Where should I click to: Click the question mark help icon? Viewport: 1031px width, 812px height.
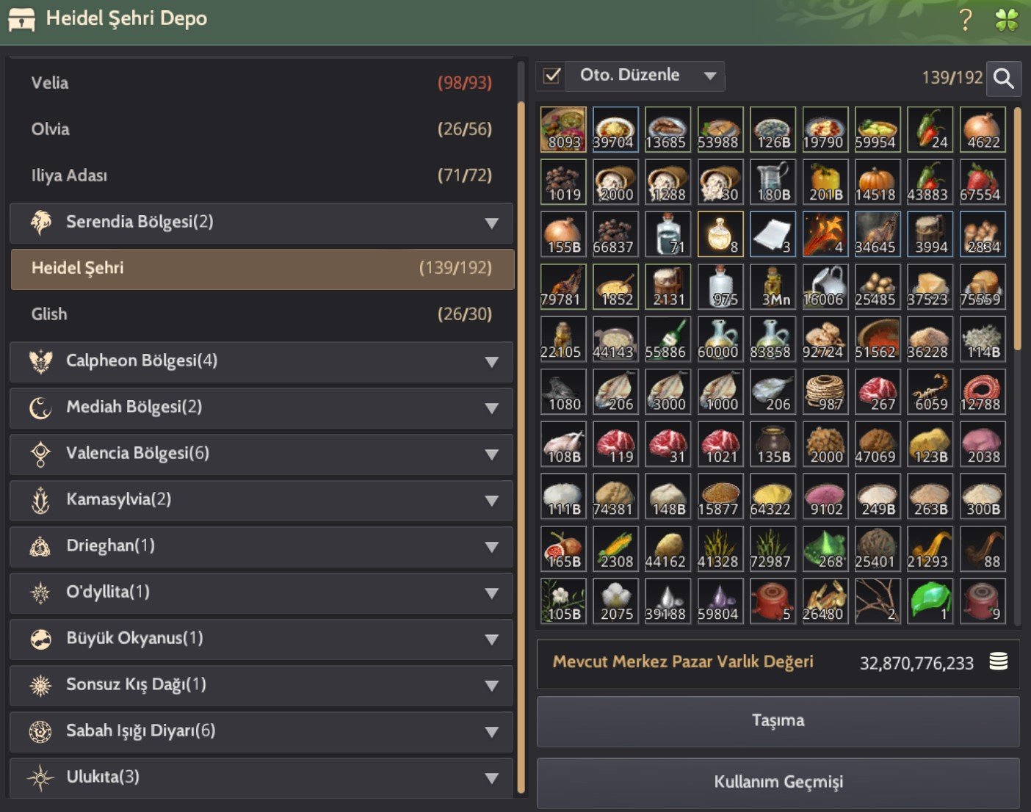[x=966, y=19]
